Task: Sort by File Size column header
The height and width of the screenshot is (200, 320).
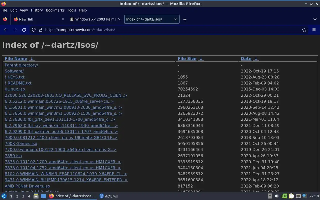Action: coord(187,58)
